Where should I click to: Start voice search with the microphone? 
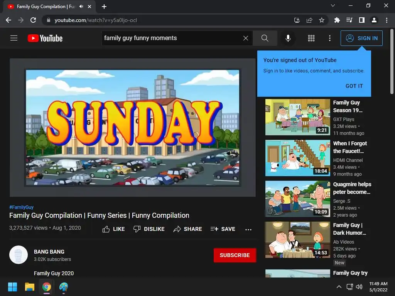click(x=288, y=38)
